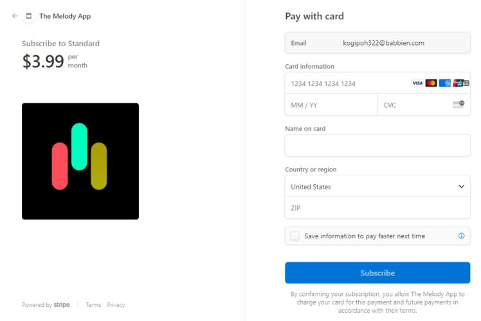The width and height of the screenshot is (481, 321).
Task: Click the UnionPay card icon
Action: tap(458, 83)
